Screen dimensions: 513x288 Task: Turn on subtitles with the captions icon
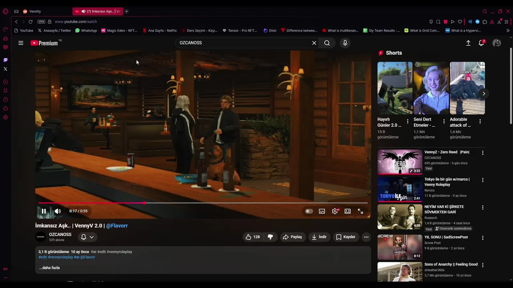pos(322,211)
